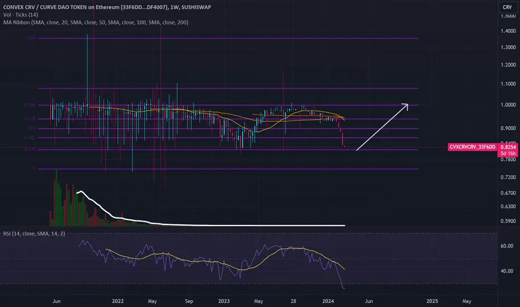Click the 0.618 Fibonacci level label
The image size is (520, 307).
click(x=30, y=118)
